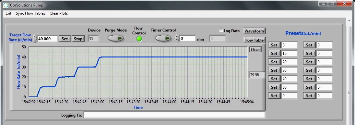Open the Clear Plots menu

59,13
